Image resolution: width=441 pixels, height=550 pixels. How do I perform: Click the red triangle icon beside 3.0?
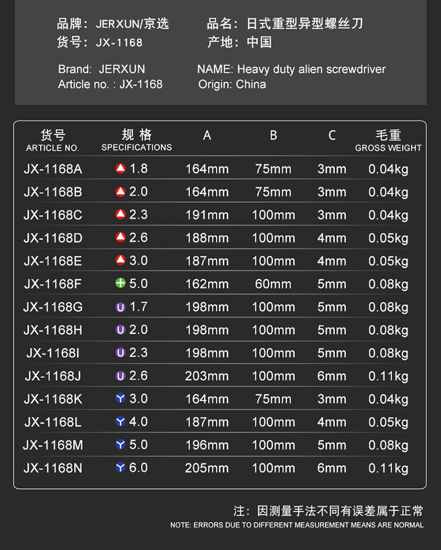click(x=121, y=261)
